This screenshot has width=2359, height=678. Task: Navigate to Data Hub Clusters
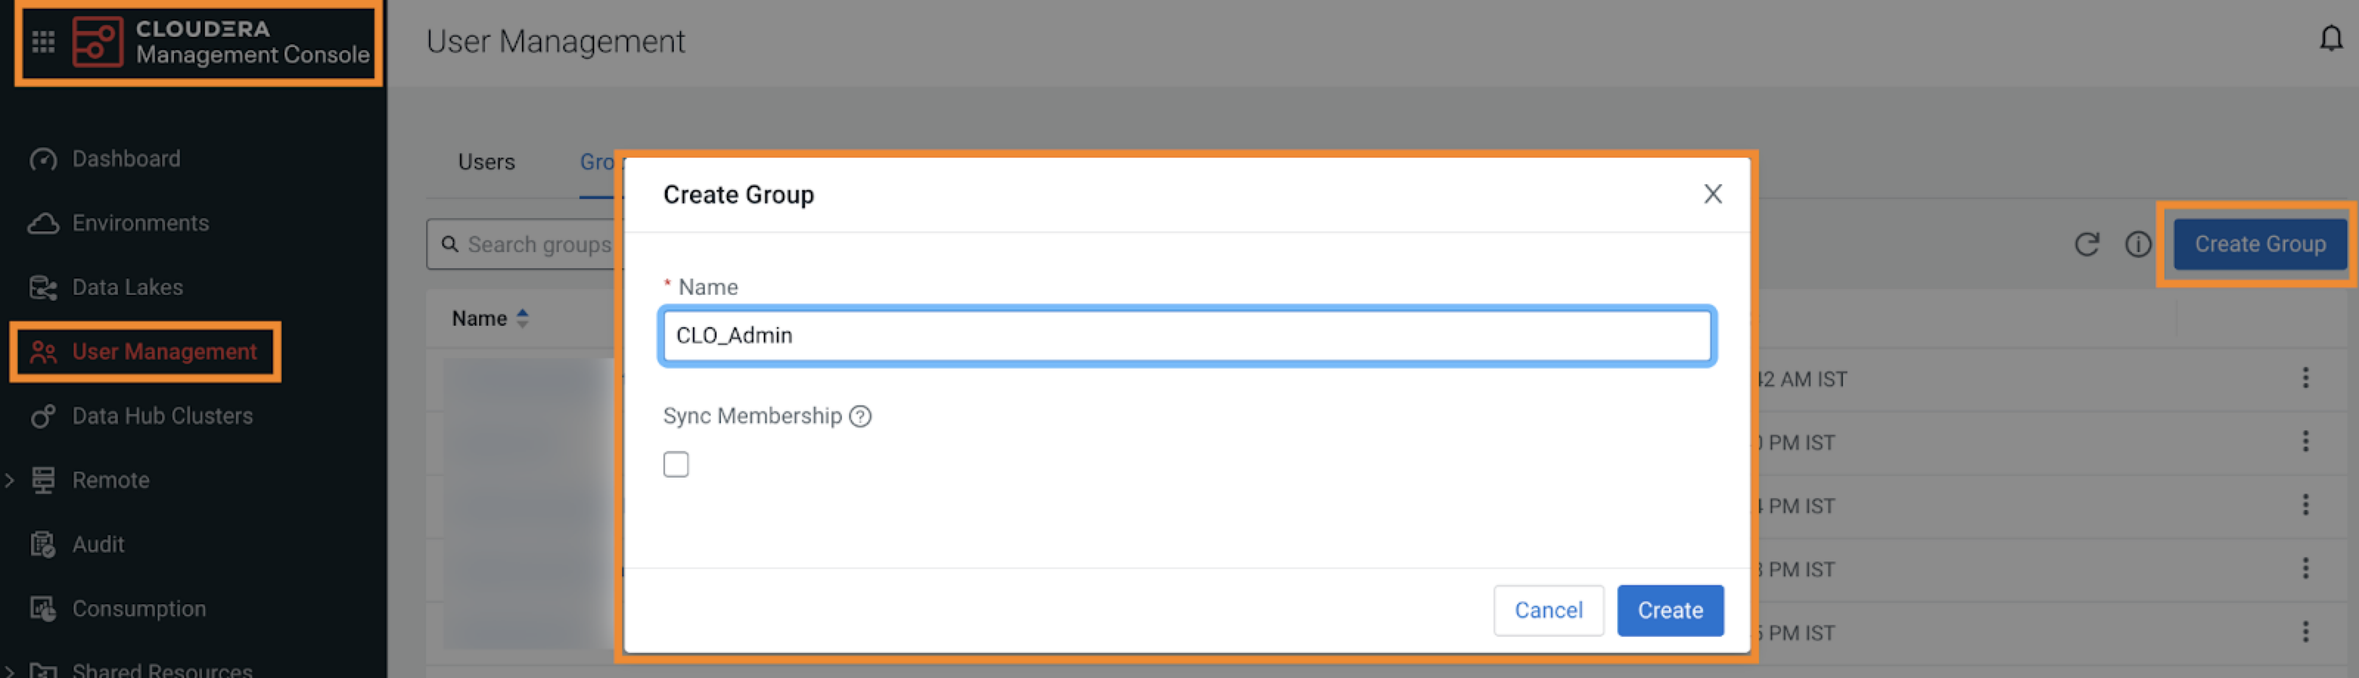click(x=162, y=416)
